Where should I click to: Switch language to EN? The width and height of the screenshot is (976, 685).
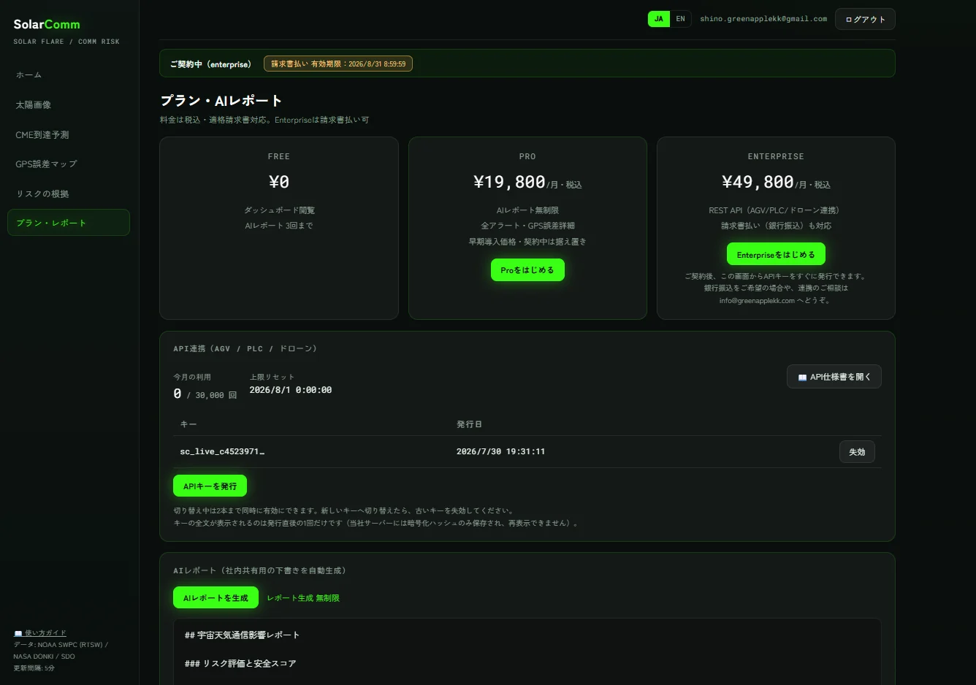point(680,19)
